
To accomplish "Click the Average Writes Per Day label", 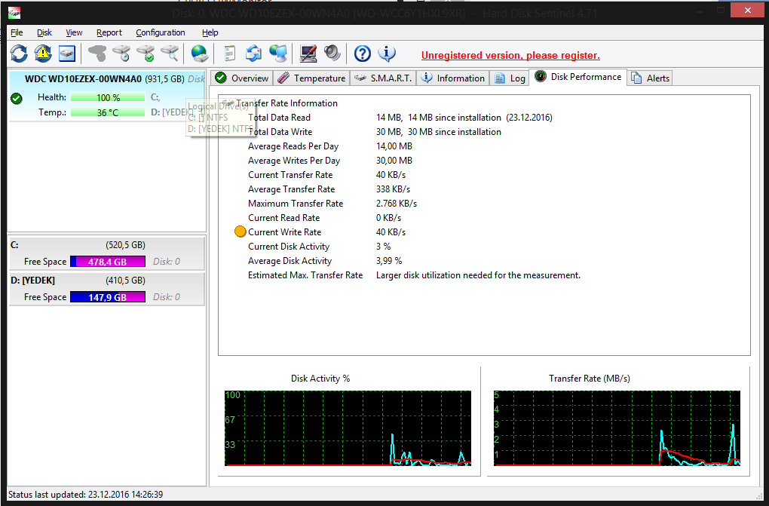I will pyautogui.click(x=294, y=160).
